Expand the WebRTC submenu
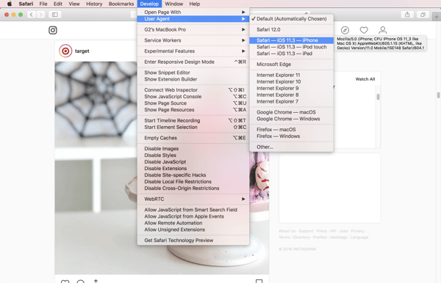Screen dimensions: 441x283 pyautogui.click(x=193, y=199)
